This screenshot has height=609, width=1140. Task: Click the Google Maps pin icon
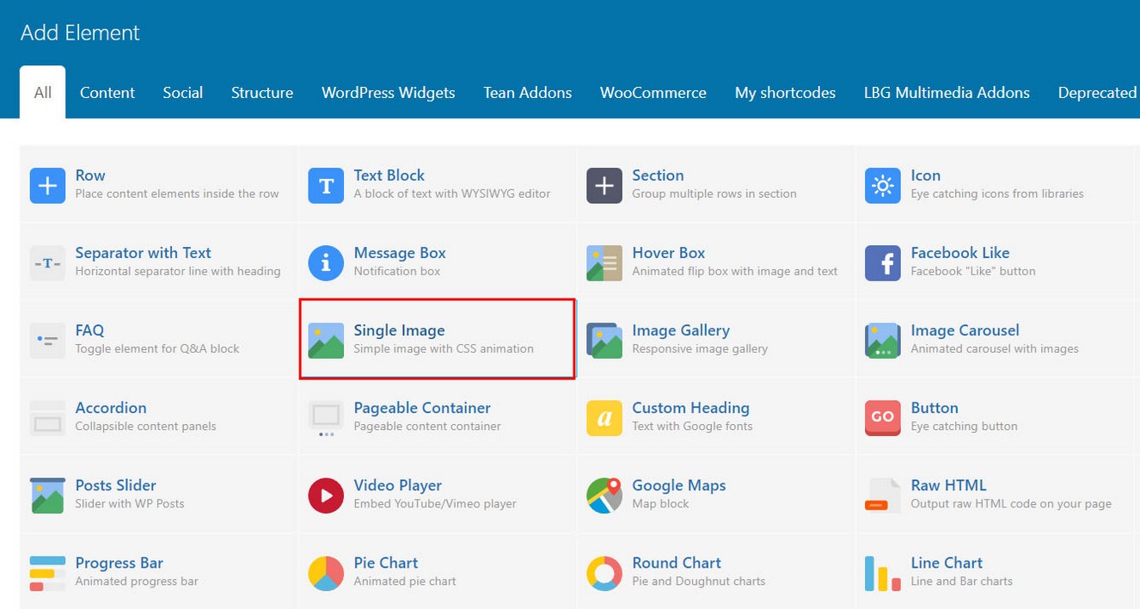click(604, 495)
